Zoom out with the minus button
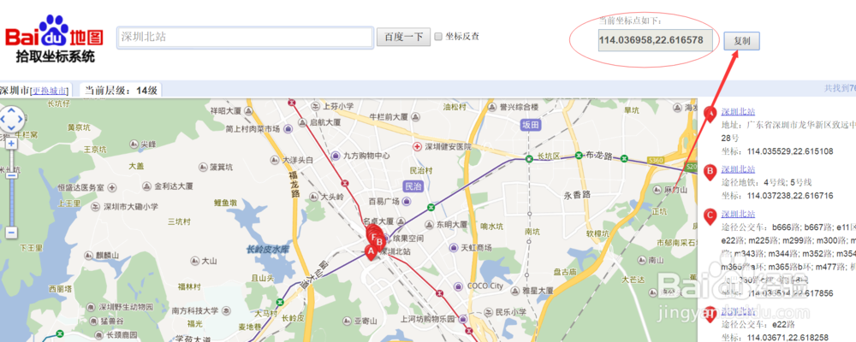856x342 pixels. pyautogui.click(x=11, y=233)
